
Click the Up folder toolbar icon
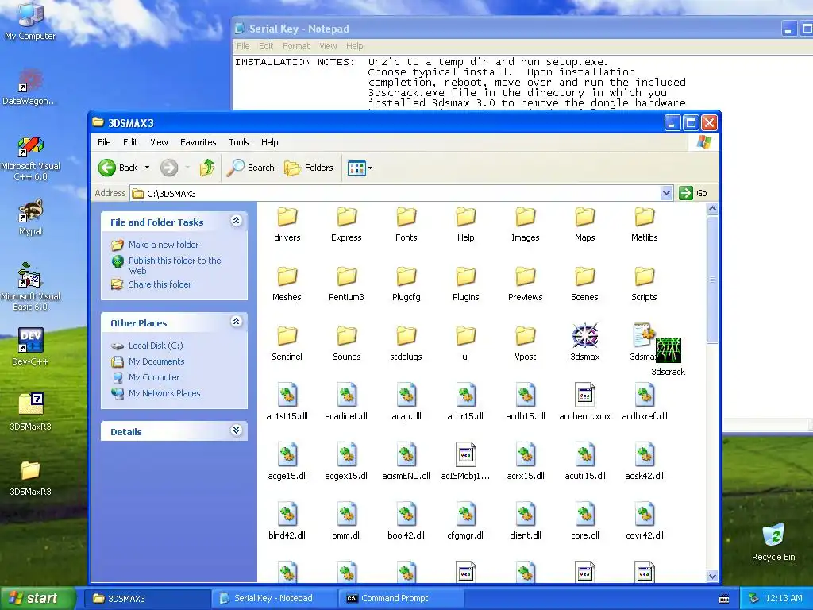[207, 168]
